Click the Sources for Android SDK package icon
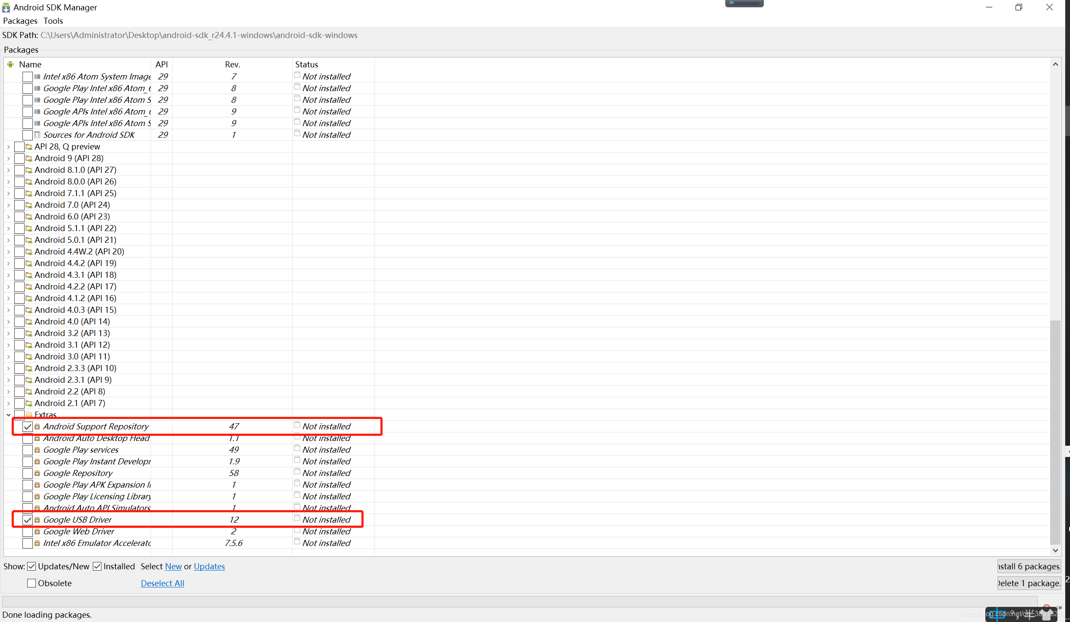Screen dimensions: 1070x622 coord(37,135)
